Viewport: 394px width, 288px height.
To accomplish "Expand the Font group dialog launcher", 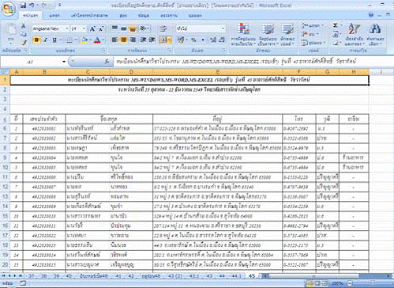I will [x=104, y=50].
